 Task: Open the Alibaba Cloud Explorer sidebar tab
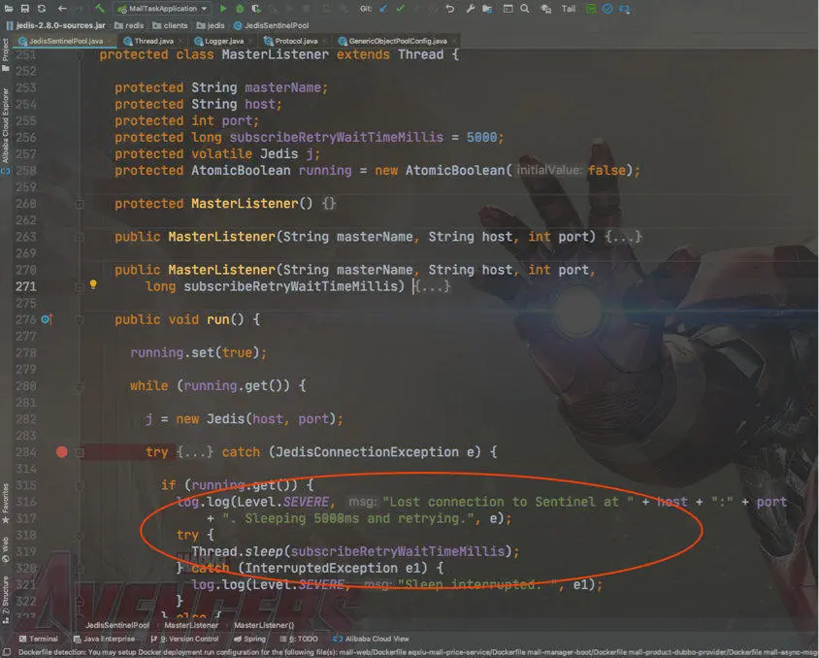(5, 131)
